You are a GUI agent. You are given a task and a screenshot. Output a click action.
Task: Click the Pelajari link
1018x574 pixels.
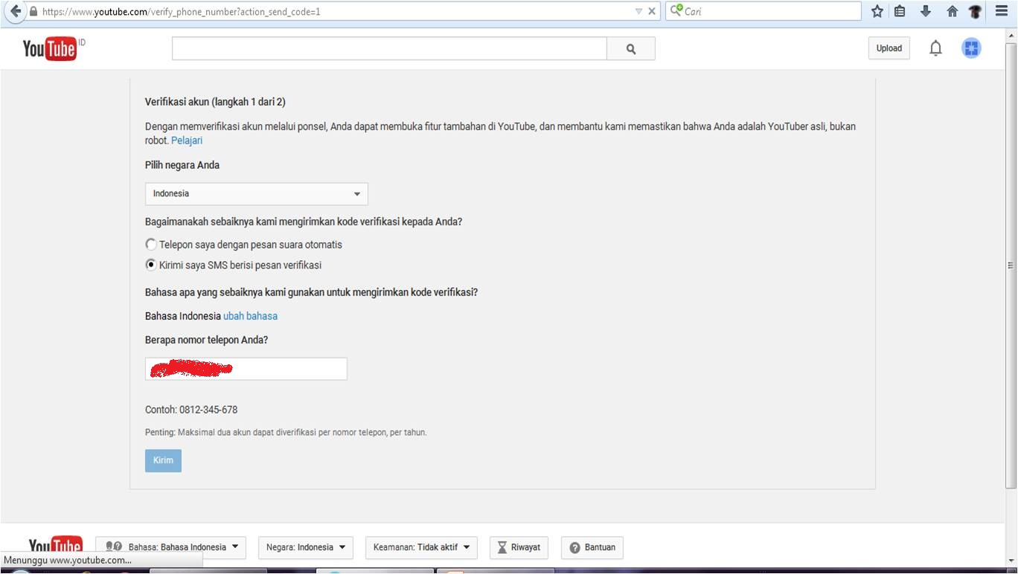(x=187, y=140)
